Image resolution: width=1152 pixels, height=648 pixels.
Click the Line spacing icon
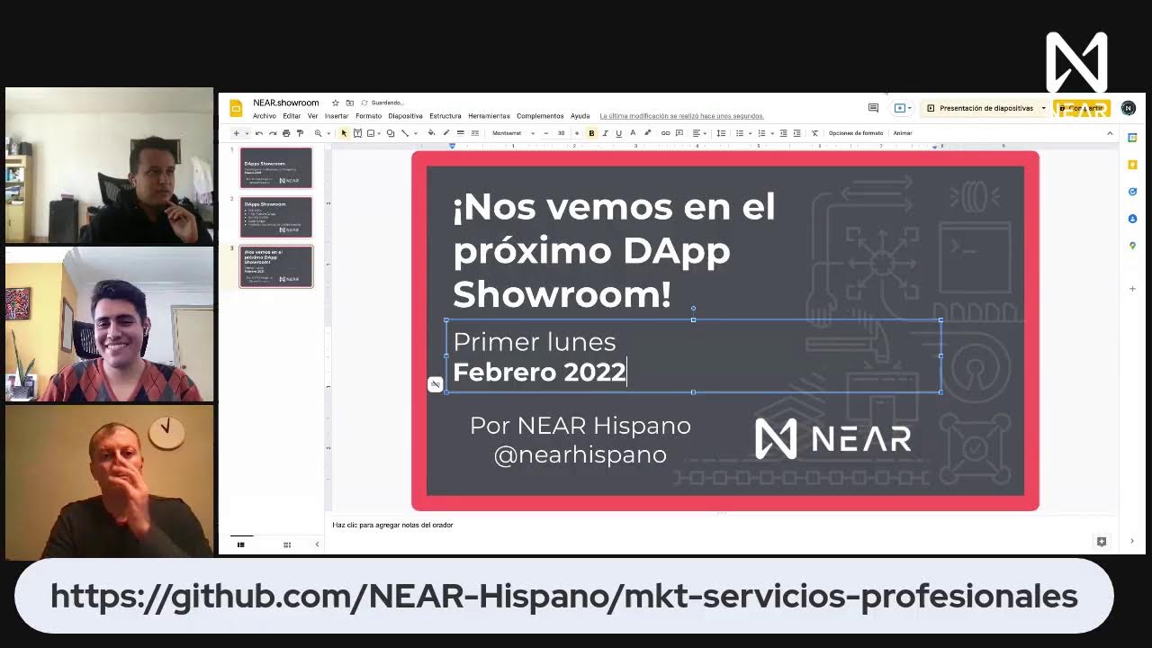721,133
